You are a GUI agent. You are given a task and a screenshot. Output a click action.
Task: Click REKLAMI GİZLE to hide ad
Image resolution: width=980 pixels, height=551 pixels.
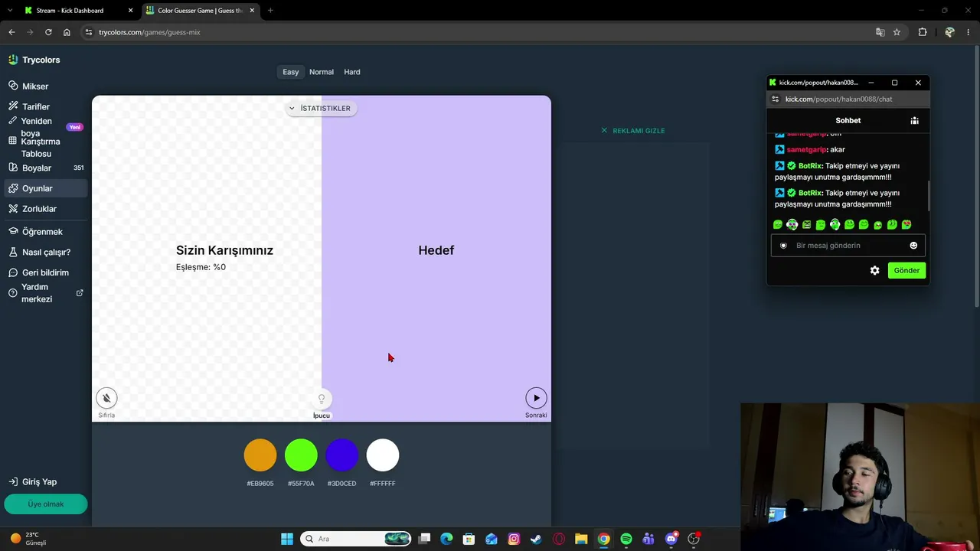pos(633,131)
